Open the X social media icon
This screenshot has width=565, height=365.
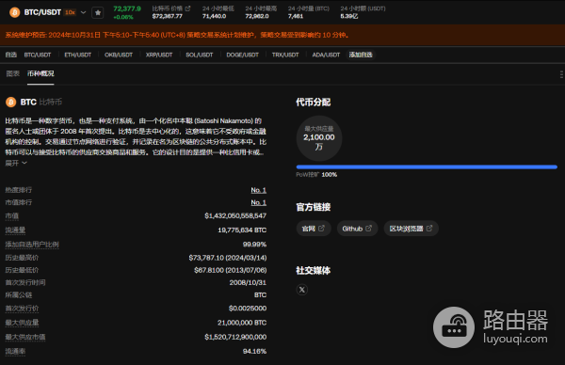click(x=302, y=290)
